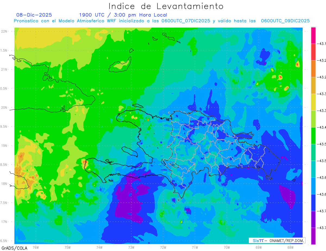Click the '75W' longitude label
Viewport: 326px width, 251px height.
click(x=68, y=247)
